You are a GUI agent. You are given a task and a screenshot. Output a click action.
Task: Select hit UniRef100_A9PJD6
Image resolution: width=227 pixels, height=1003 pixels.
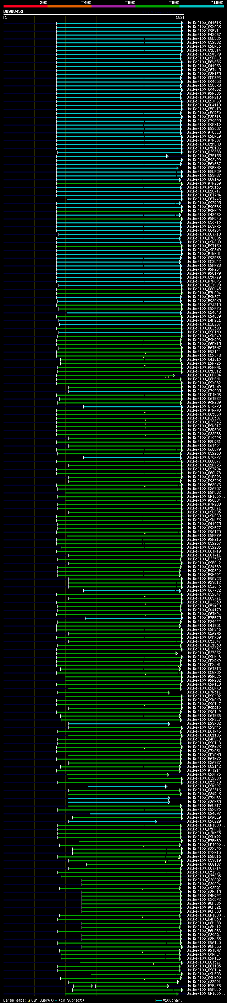(x=204, y=94)
